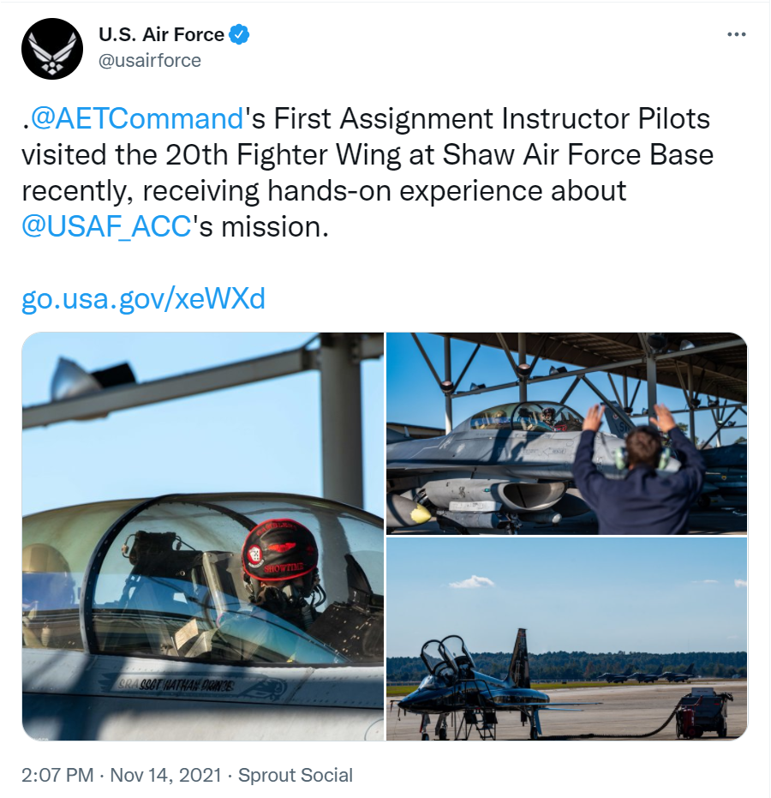Screen dimensions: 771x798
Task: Open the bottom-right parked jet photo
Action: (x=566, y=639)
